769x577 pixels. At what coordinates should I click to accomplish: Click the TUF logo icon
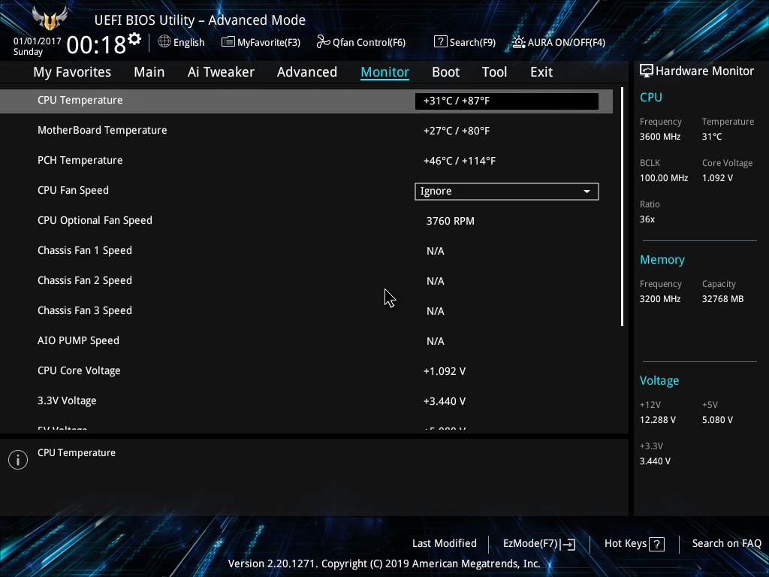click(50, 18)
